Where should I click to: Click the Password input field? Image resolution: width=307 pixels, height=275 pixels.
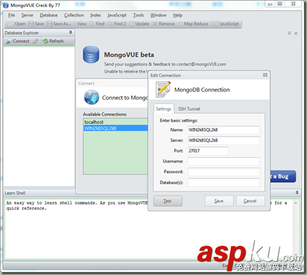tap(224, 172)
